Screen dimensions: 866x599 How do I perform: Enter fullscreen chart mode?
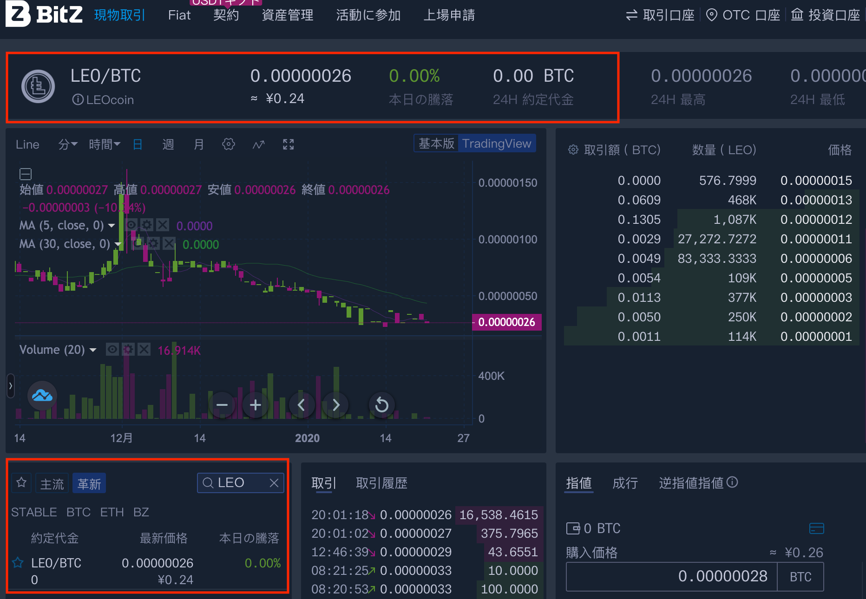point(289,144)
